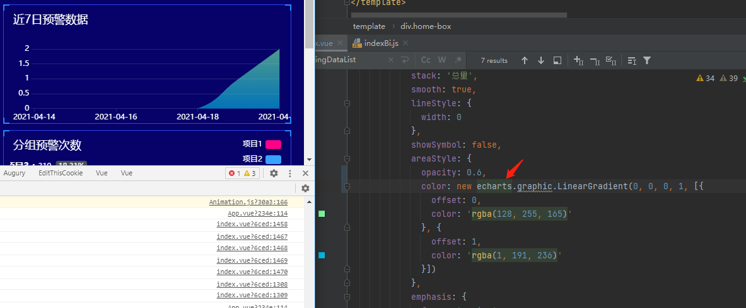The image size is (746, 308).
Task: Fold marker on closing brace after width: 0
Action: tap(347, 131)
